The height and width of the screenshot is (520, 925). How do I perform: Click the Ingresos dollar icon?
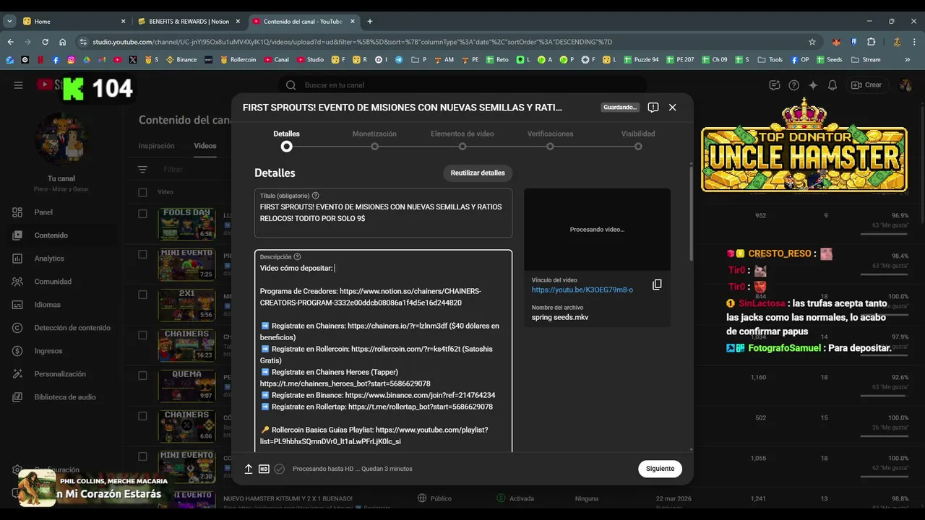17,351
